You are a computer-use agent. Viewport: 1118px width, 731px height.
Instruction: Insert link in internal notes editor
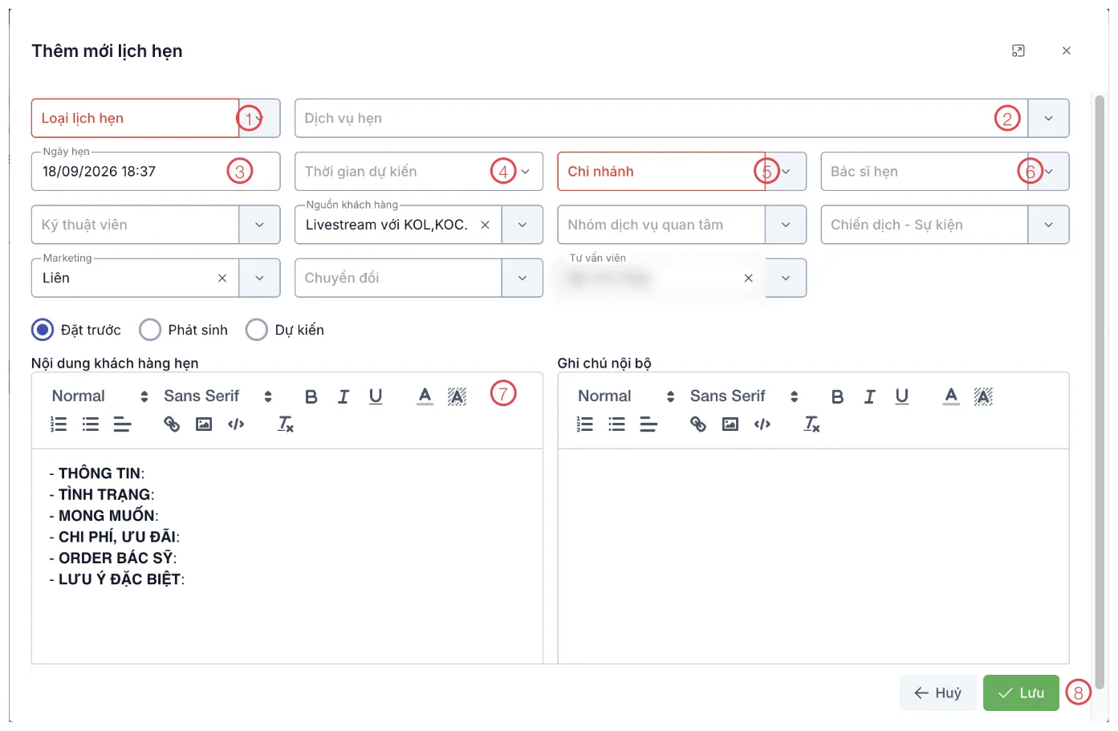[x=698, y=424]
